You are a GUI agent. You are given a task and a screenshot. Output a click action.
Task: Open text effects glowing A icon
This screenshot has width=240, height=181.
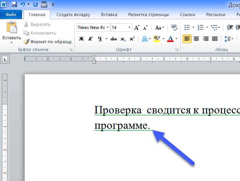tap(144, 39)
